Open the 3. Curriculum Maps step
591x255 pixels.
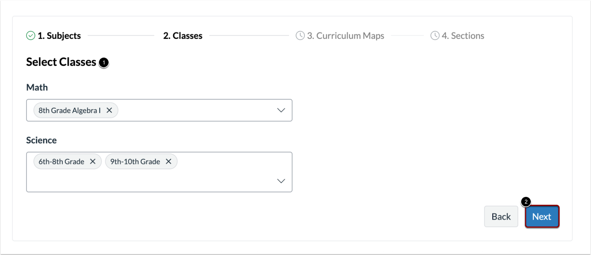coord(346,35)
